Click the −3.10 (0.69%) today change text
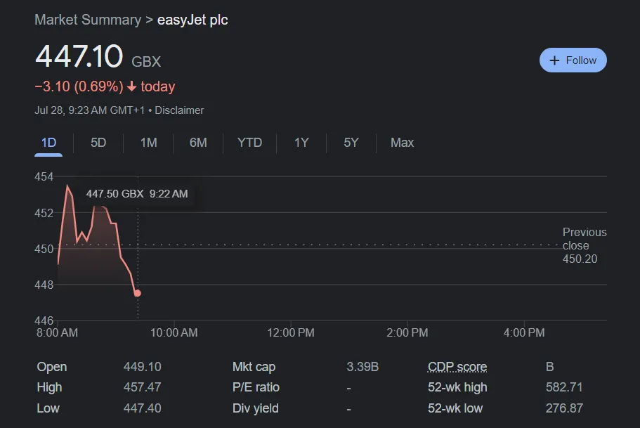This screenshot has width=640, height=428. (x=105, y=86)
